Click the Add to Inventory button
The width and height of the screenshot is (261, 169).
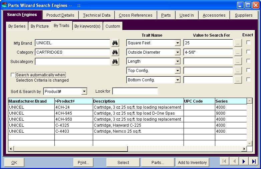coord(192,162)
